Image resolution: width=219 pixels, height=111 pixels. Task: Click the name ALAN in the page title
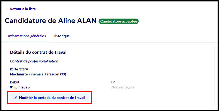coord(87,21)
